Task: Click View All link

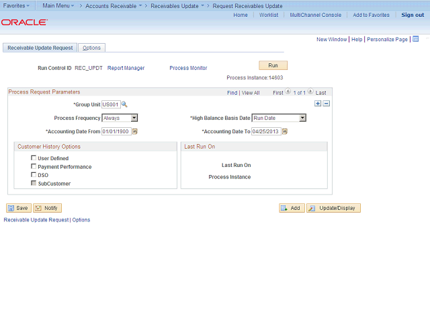Action: [251, 93]
